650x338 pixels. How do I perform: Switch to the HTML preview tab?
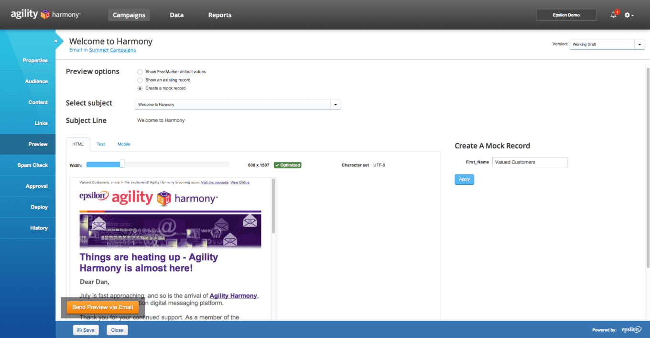78,144
